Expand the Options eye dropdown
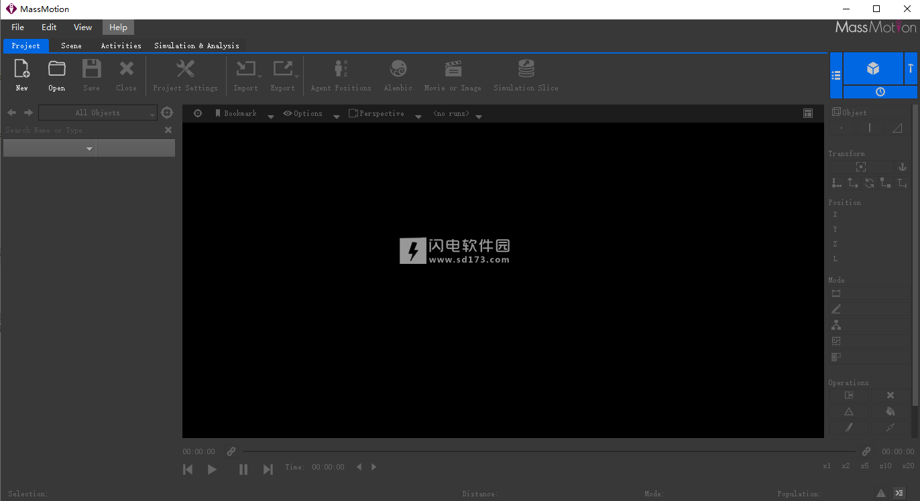The height and width of the screenshot is (501, 920). tap(336, 116)
